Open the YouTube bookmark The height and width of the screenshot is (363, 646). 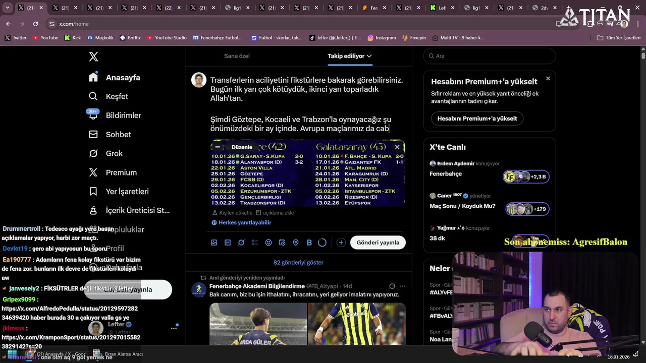coord(45,38)
